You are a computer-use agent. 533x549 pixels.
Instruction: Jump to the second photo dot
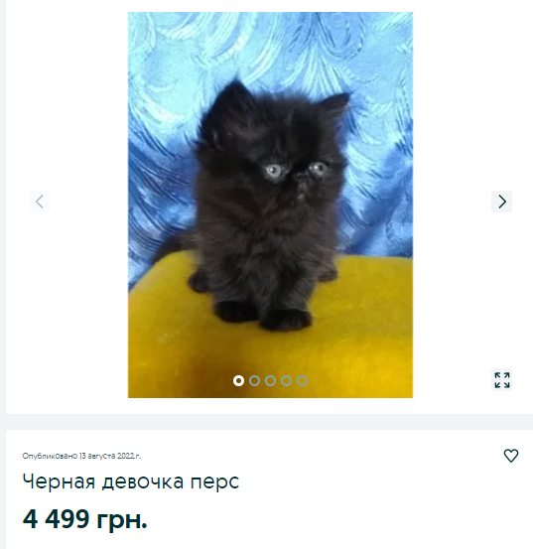pyautogui.click(x=254, y=380)
